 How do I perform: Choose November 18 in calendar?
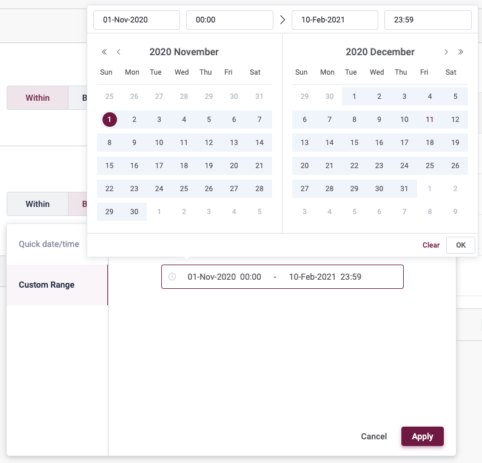click(x=184, y=166)
